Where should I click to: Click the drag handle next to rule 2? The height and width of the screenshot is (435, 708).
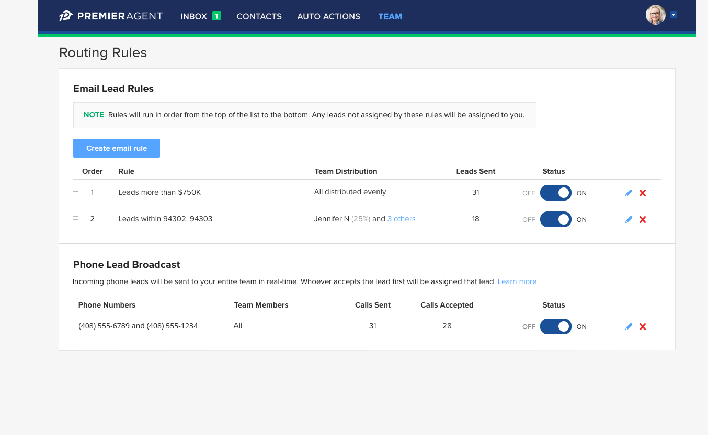tap(75, 218)
